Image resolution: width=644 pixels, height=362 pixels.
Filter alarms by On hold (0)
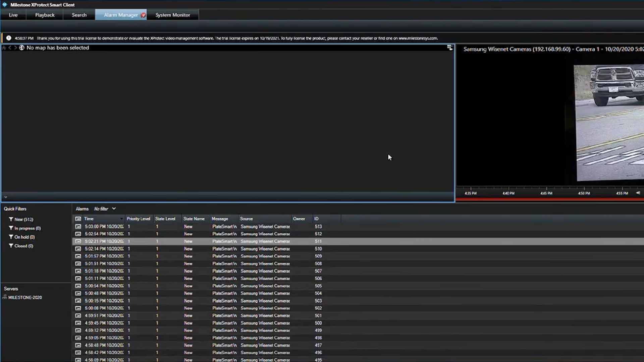22,237
